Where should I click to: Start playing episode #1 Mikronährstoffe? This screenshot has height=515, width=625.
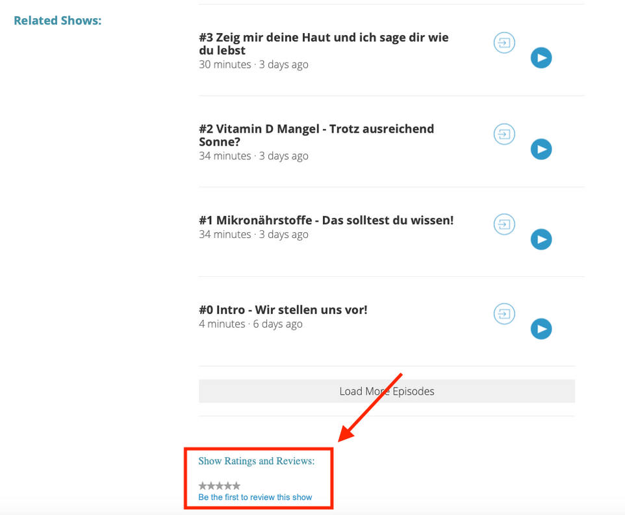541,239
